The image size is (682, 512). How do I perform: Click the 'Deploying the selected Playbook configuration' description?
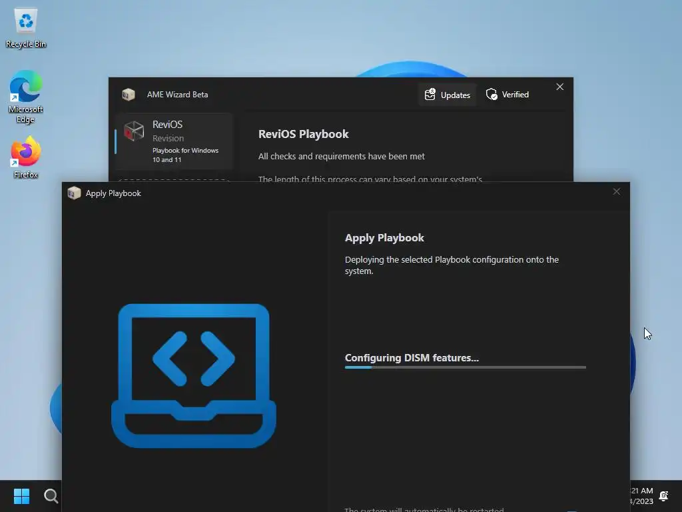452,265
